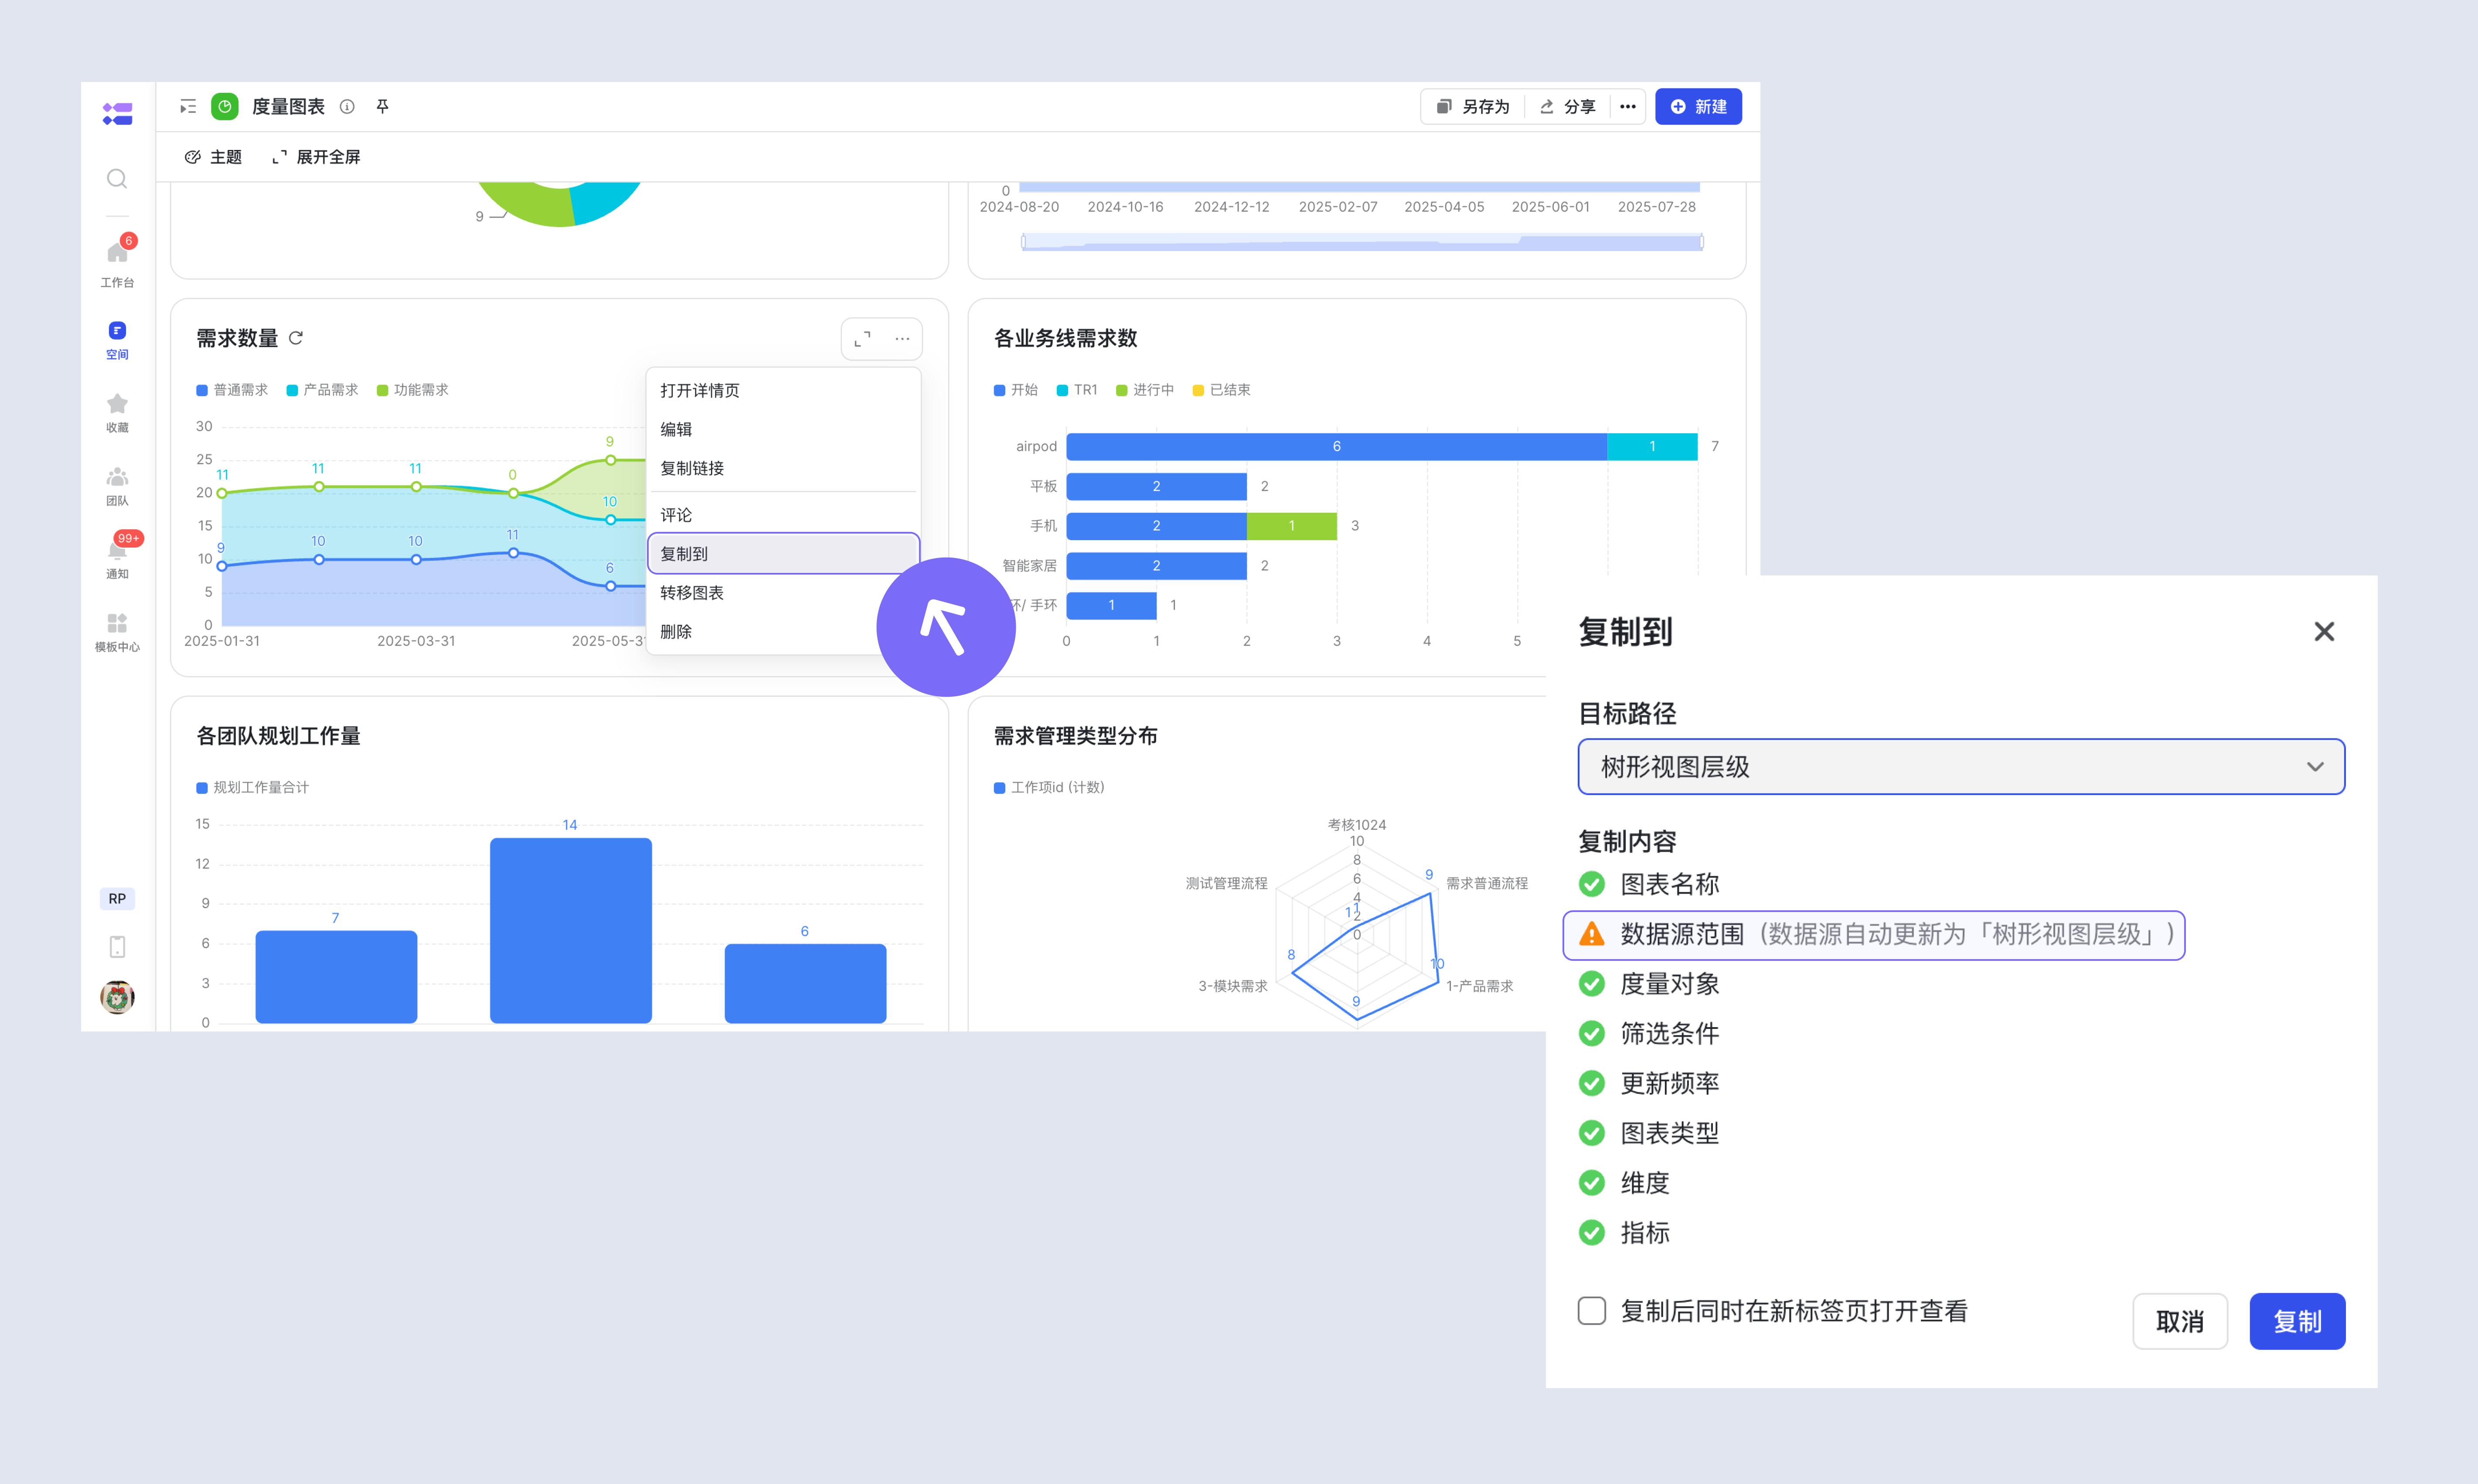Choose 打开详情页 from the context menu
The image size is (2478, 1484).
[x=783, y=390]
